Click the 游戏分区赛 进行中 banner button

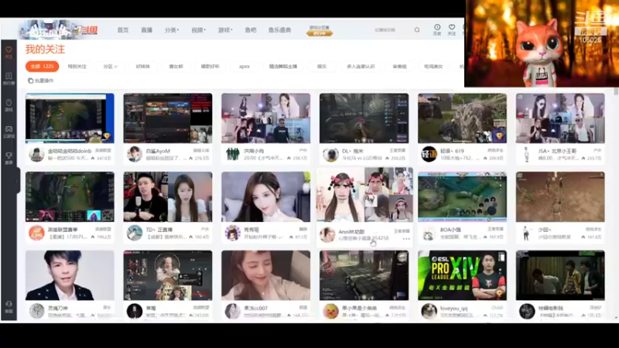pyautogui.click(x=320, y=30)
